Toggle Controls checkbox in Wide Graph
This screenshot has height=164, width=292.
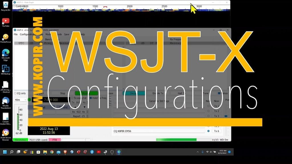pyautogui.click(x=14, y=6)
